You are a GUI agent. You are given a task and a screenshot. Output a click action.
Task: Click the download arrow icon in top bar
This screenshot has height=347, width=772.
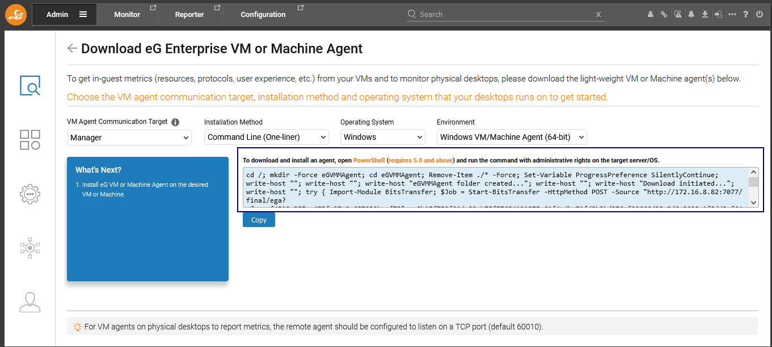tap(704, 14)
